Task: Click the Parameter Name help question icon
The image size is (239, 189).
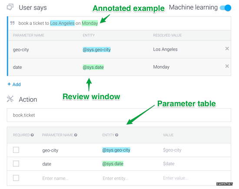Action: [x=76, y=135]
